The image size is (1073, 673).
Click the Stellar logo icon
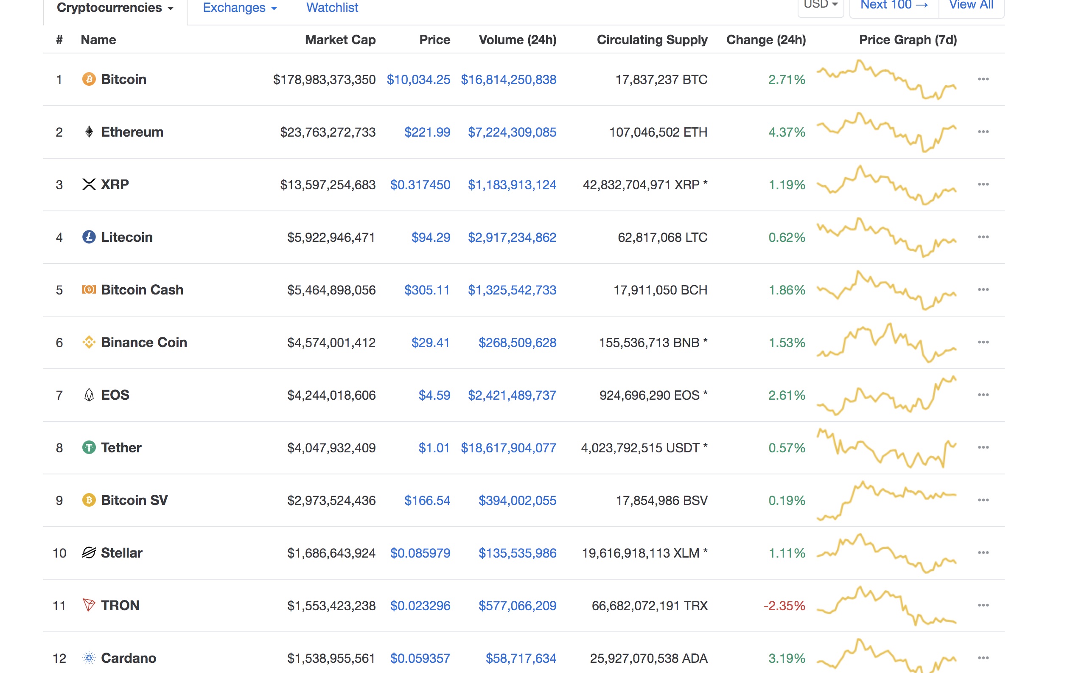point(89,553)
